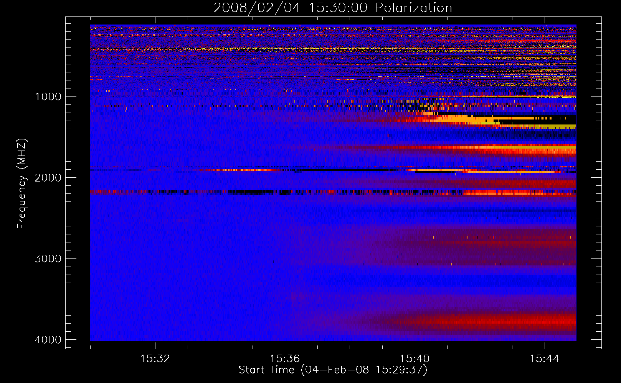
Task: Click the 15:36 time tick label
Action: pyautogui.click(x=285, y=358)
